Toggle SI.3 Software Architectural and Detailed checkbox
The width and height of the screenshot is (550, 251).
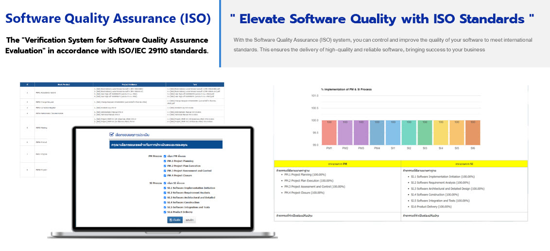(x=165, y=198)
